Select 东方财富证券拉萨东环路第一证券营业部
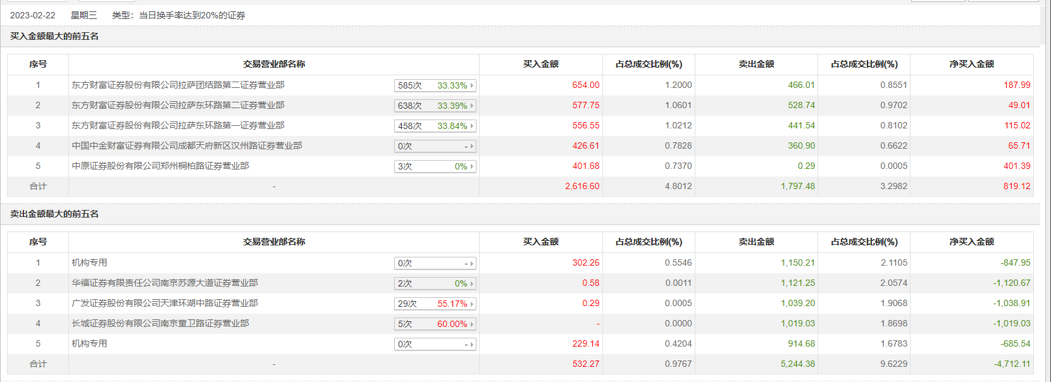 pos(178,125)
